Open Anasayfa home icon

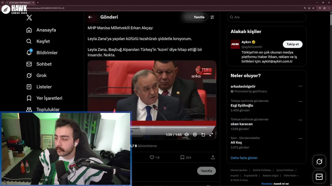point(29,30)
